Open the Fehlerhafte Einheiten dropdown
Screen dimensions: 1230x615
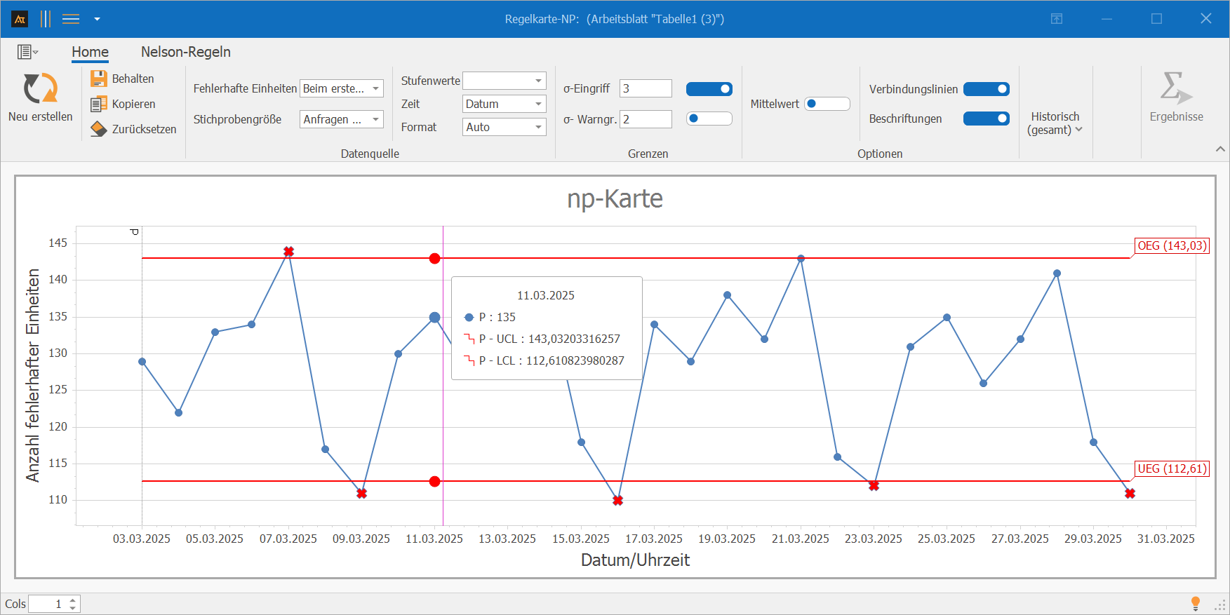click(342, 88)
